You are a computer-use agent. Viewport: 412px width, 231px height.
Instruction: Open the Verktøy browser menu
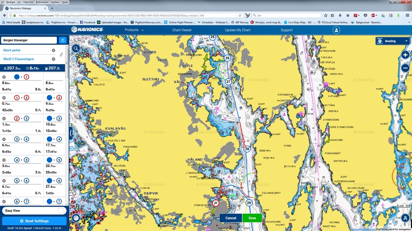55,2
